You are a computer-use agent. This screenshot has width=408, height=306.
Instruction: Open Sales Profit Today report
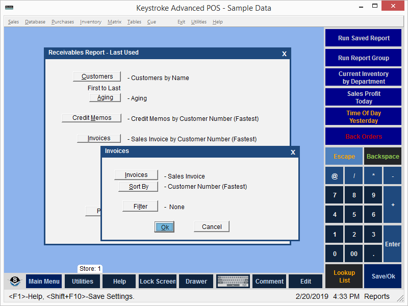[364, 97]
